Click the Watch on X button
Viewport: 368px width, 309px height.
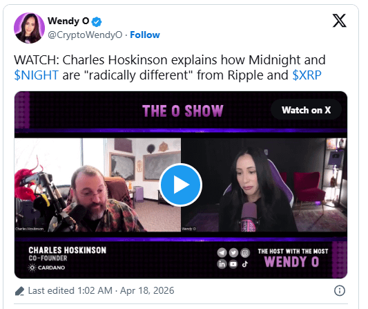(x=306, y=110)
